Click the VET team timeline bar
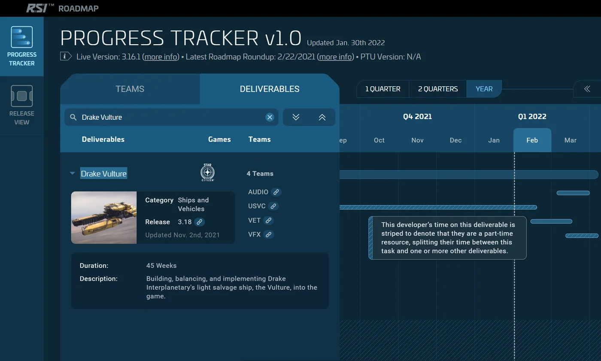The width and height of the screenshot is (601, 361). pyautogui.click(x=551, y=221)
